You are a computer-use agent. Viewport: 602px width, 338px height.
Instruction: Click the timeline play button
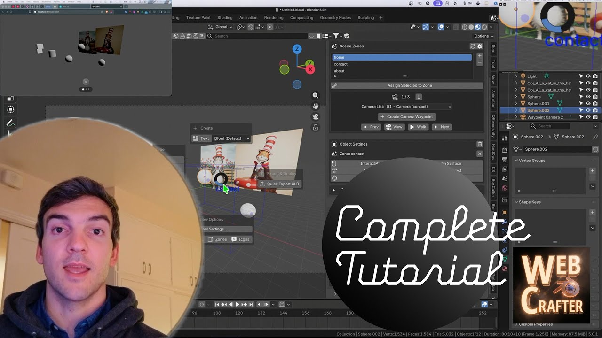coord(238,305)
